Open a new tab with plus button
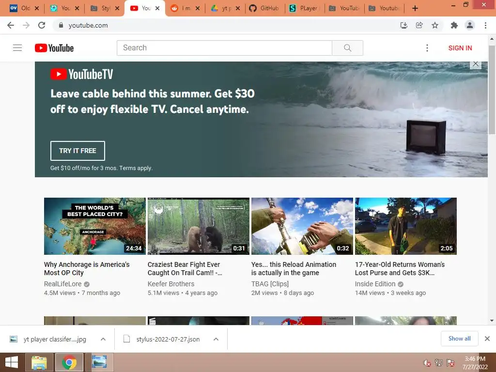The width and height of the screenshot is (496, 372). tap(415, 8)
